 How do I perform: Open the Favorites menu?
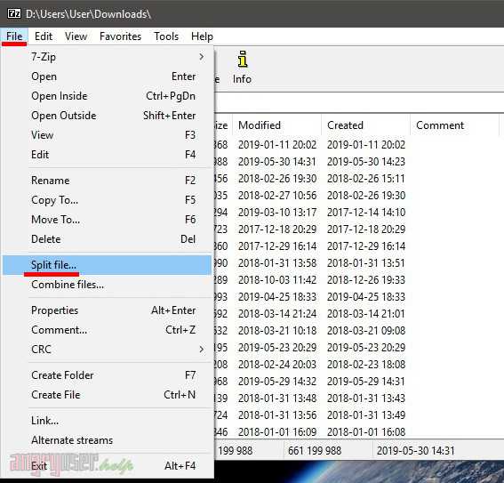point(120,36)
